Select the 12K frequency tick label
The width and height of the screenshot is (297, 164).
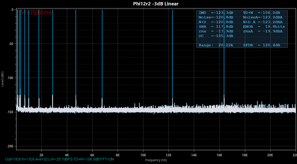tap(169, 155)
